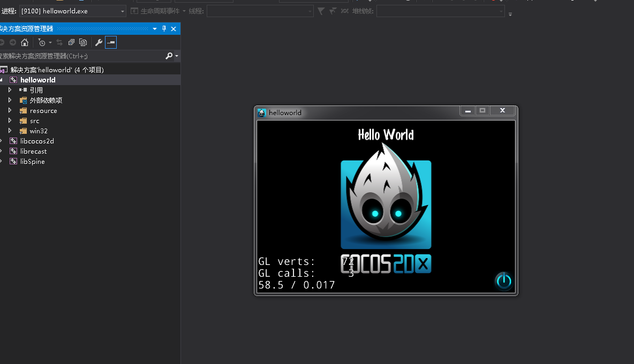Toggle the preview selected items button
This screenshot has width=634, height=364.
[111, 42]
